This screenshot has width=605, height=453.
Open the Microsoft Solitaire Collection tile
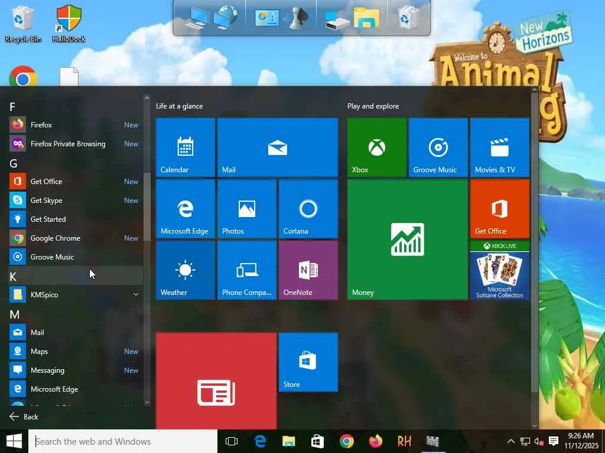[500, 270]
